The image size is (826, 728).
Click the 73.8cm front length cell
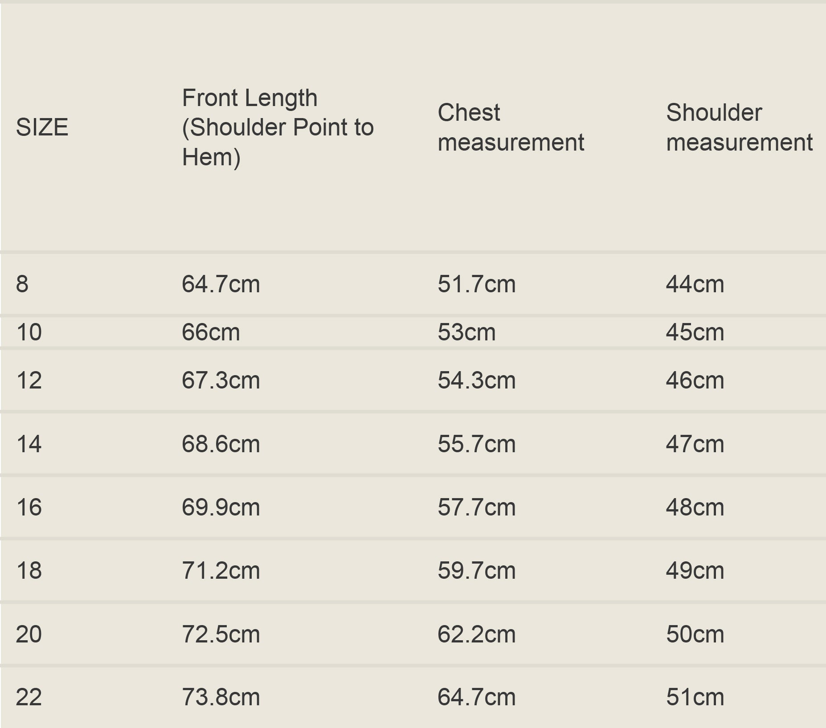point(221,697)
